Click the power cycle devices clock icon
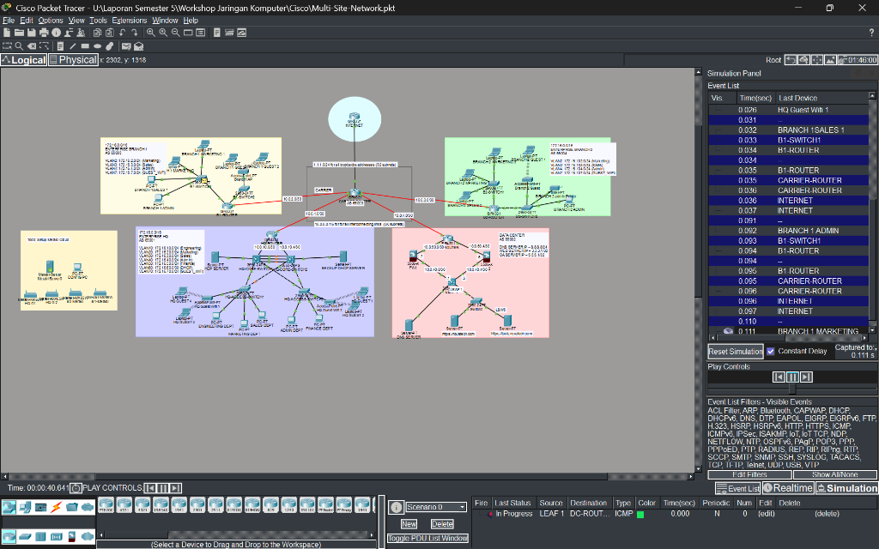This screenshot has height=549, width=879. point(76,488)
